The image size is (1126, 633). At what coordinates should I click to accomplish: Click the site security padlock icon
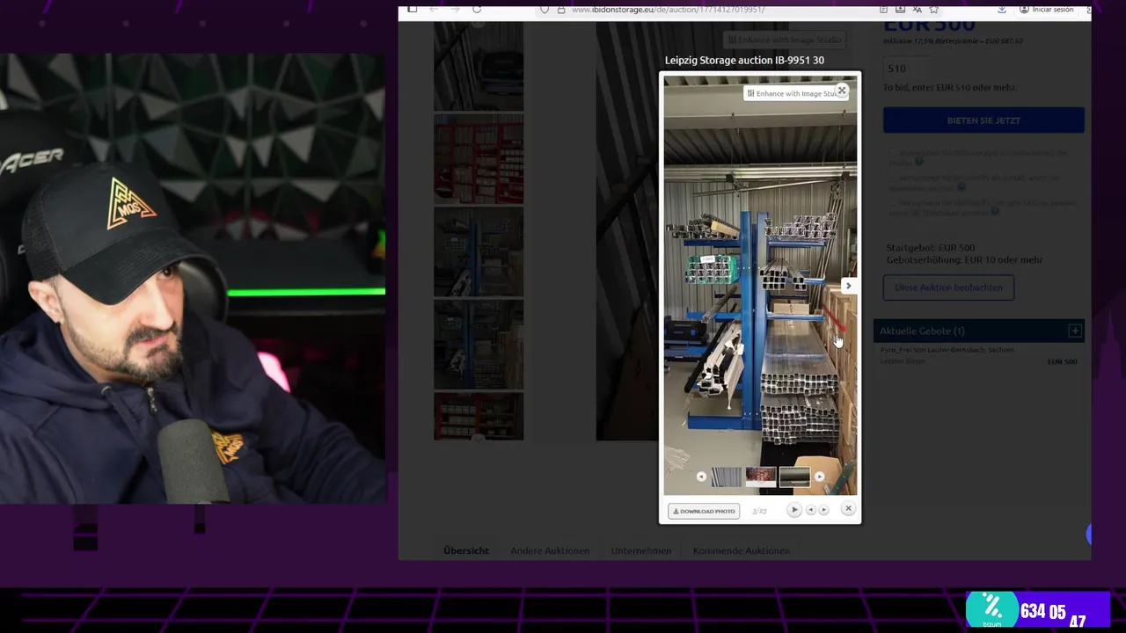(559, 10)
